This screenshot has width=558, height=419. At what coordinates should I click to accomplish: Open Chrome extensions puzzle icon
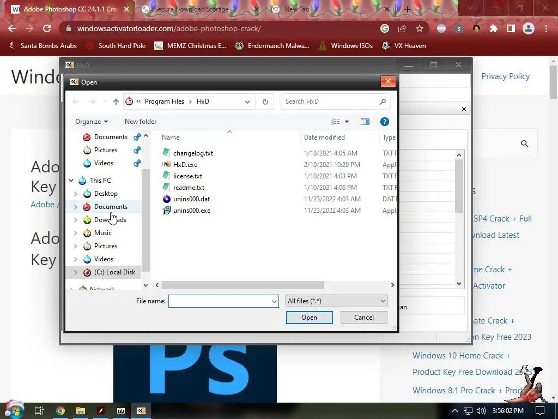(494, 28)
